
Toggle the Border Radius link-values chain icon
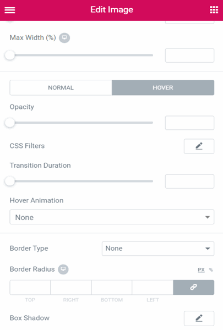(193, 287)
